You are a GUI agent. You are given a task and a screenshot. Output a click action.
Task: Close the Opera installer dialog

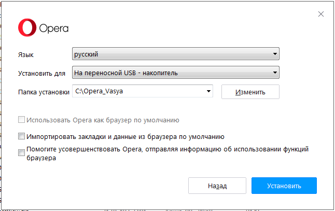coord(320,14)
